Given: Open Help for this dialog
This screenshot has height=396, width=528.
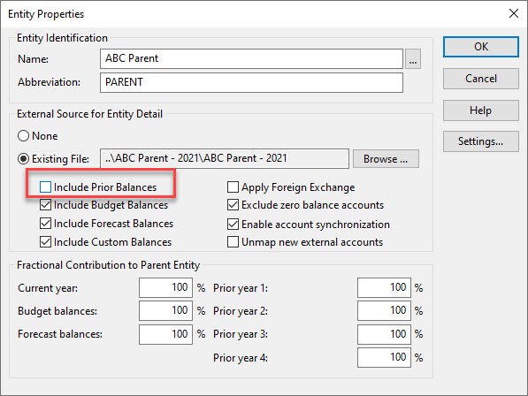Looking at the screenshot, I should coord(481,110).
